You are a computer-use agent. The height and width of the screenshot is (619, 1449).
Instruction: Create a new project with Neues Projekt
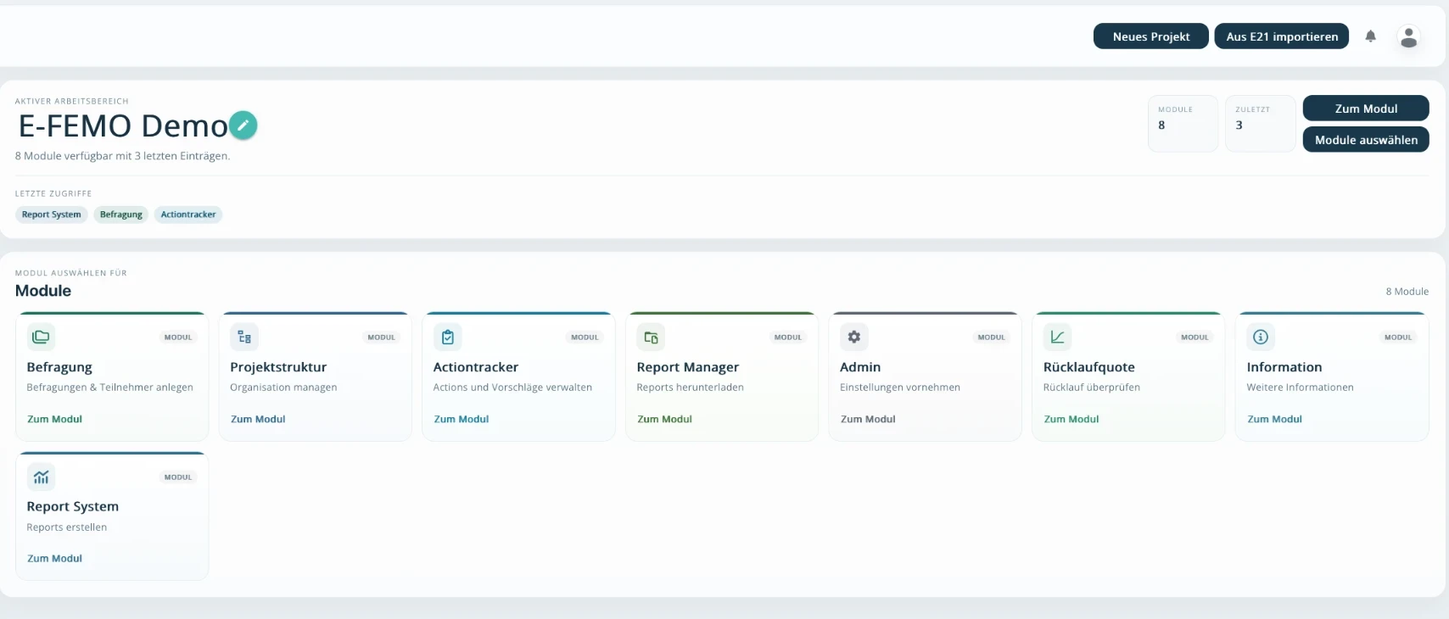click(x=1151, y=36)
